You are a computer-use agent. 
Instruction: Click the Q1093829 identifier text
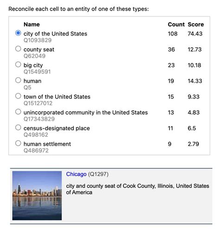(x=38, y=40)
